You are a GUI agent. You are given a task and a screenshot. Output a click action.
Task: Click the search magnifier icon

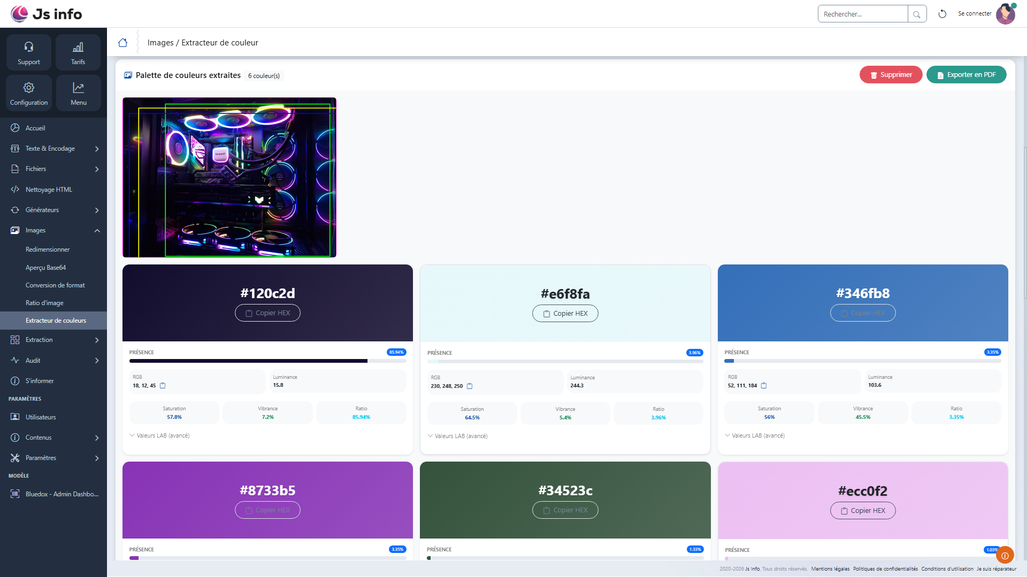(x=917, y=14)
